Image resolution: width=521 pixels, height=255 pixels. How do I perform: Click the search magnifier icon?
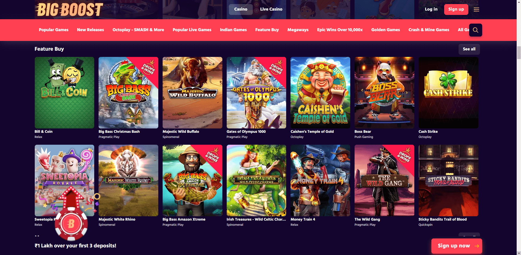point(475,30)
